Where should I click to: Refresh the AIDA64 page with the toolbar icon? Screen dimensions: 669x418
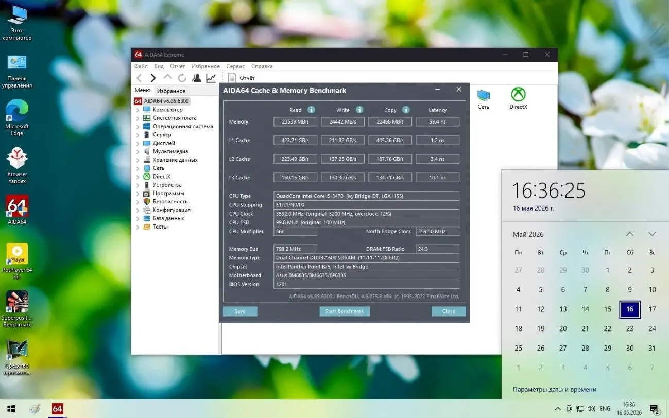pos(182,78)
